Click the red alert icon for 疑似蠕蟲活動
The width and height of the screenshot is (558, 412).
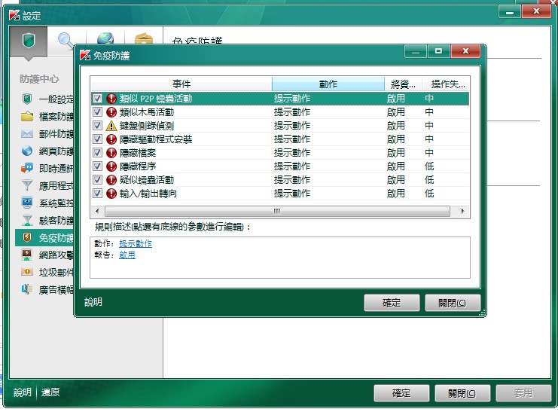111,180
